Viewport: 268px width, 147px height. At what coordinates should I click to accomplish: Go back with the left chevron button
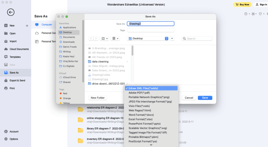click(x=91, y=39)
